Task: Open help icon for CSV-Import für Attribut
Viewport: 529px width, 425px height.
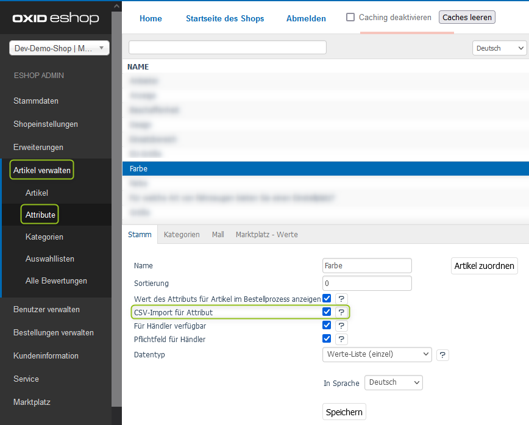Action: coord(341,312)
